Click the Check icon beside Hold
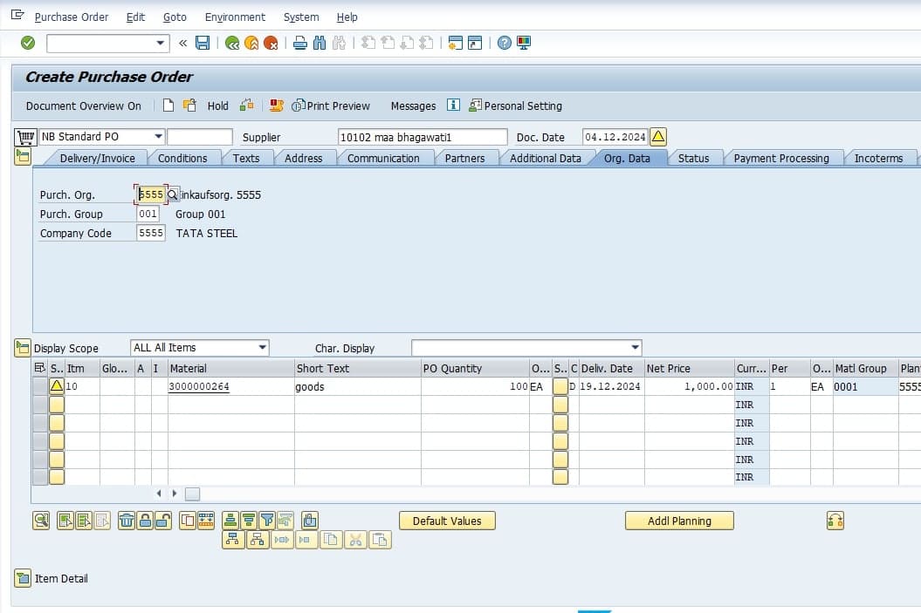Screen dimensions: 921x613 coord(247,106)
